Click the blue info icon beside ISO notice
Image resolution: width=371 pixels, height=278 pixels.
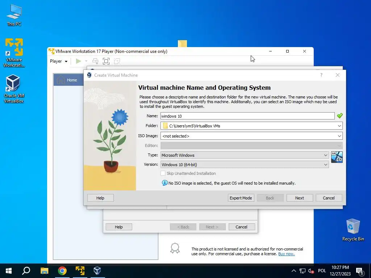(164, 183)
